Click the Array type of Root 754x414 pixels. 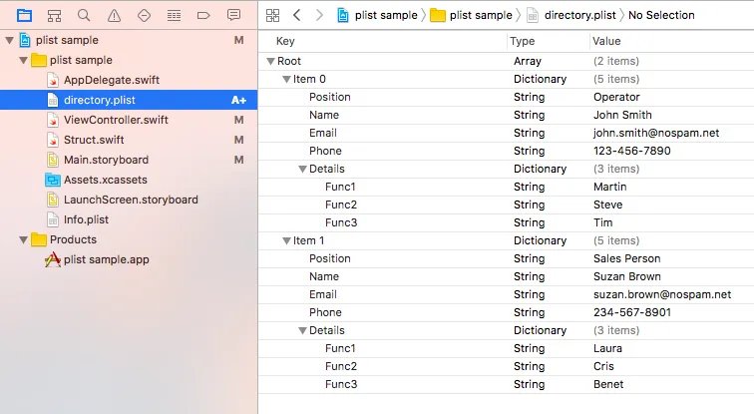click(527, 62)
